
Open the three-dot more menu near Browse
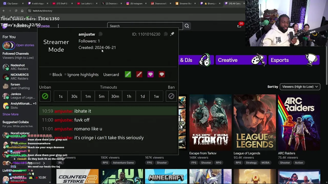58,26
